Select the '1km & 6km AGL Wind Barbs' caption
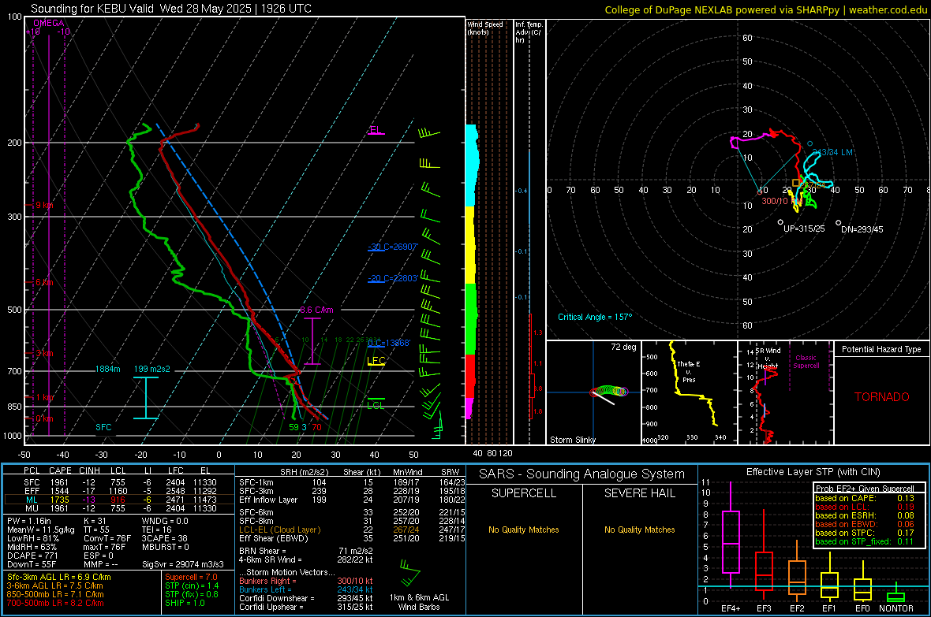 pyautogui.click(x=419, y=602)
